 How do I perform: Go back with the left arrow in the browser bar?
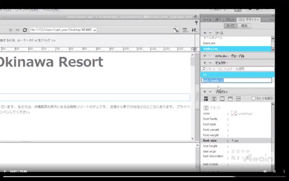[11, 30]
